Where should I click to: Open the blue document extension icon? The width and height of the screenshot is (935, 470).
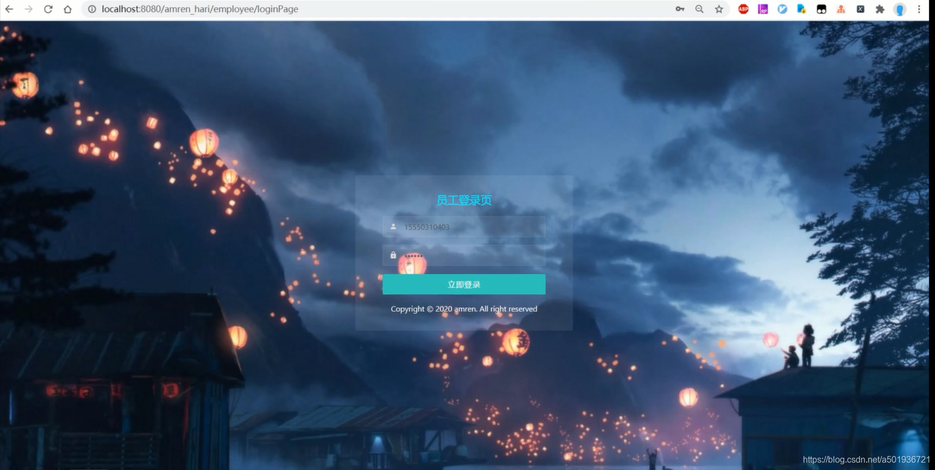[801, 9]
